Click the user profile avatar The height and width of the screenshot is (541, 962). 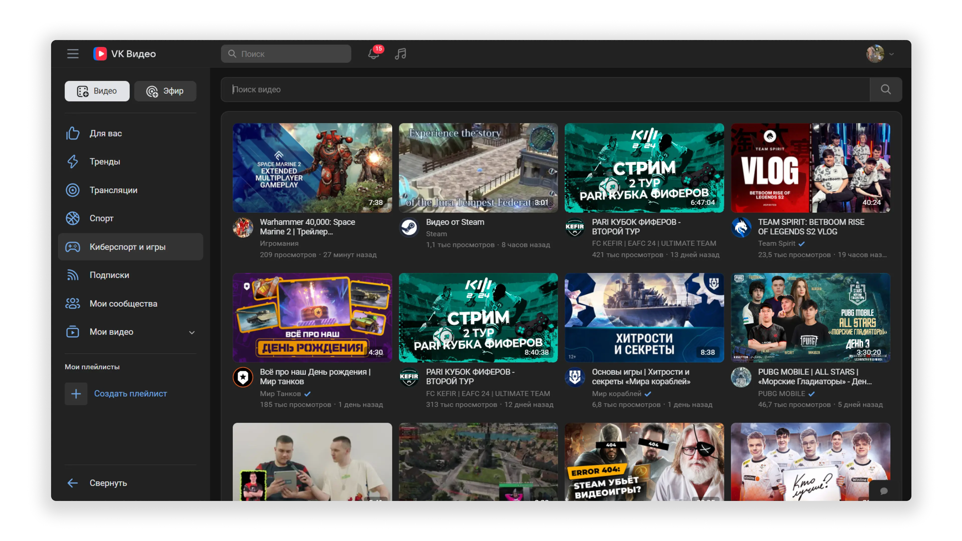click(x=875, y=54)
